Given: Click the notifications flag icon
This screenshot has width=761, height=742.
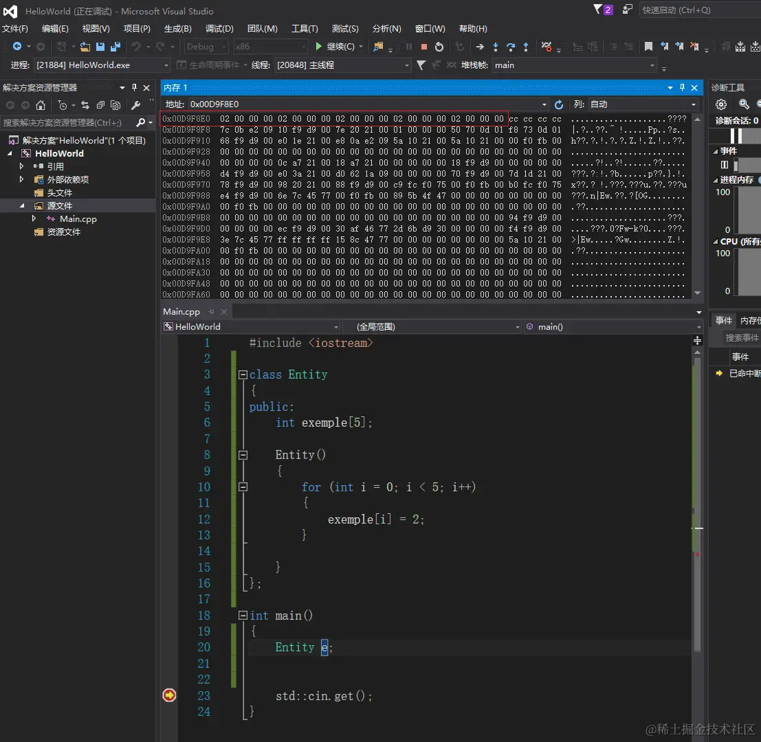Looking at the screenshot, I should [599, 10].
